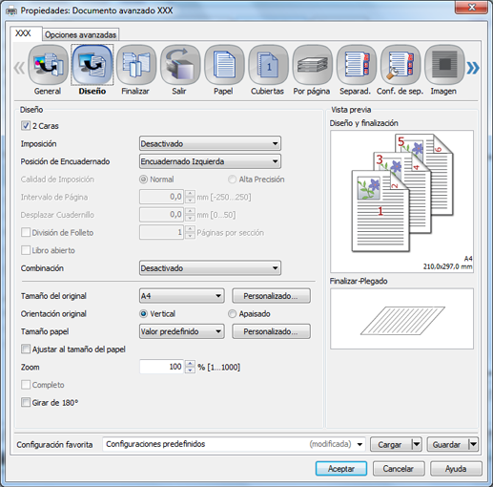Image resolution: width=493 pixels, height=487 pixels.
Task: Expand the Tamaño del original dropdown
Action: 182,296
